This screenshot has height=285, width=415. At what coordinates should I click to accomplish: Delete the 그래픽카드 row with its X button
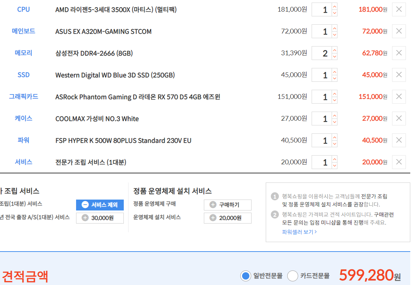[399, 97]
